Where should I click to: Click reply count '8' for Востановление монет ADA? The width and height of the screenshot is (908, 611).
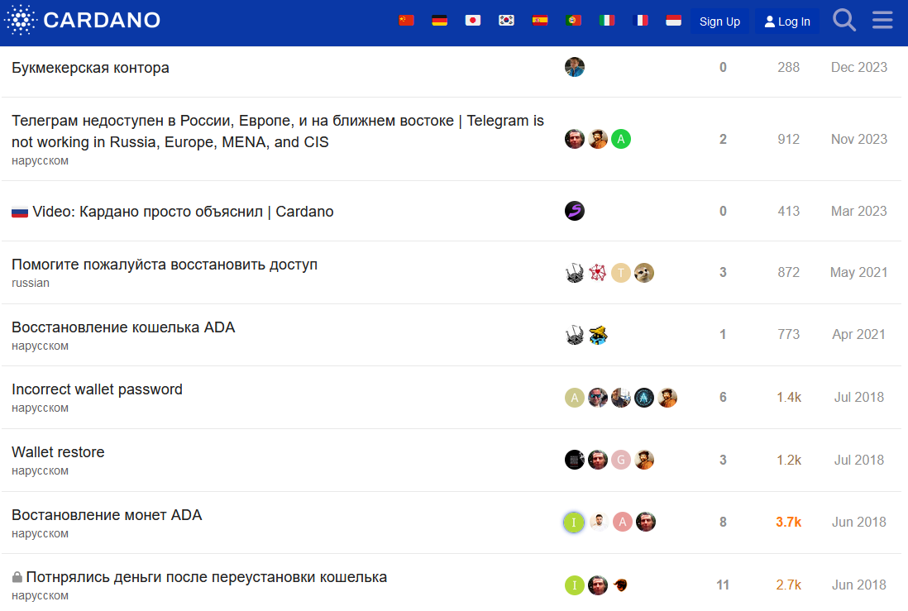click(723, 523)
